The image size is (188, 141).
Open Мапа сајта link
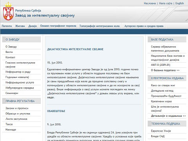point(166,3)
